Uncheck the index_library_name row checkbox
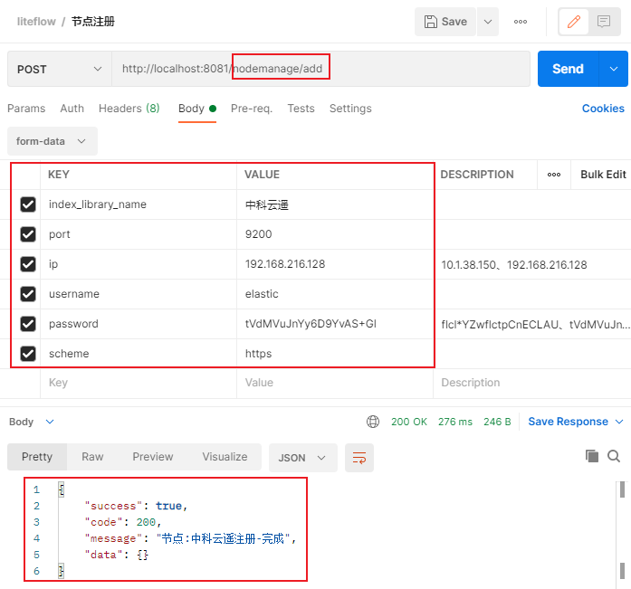Screen dimensions: 631x589 click(x=28, y=204)
